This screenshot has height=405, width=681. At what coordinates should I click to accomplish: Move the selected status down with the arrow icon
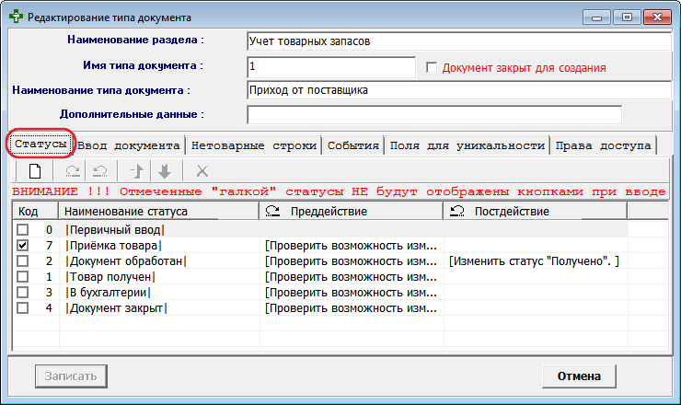point(165,171)
